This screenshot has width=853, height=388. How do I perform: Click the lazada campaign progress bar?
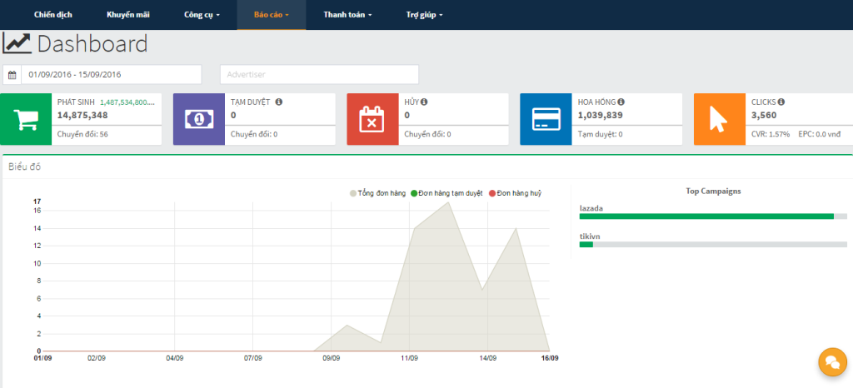[713, 216]
